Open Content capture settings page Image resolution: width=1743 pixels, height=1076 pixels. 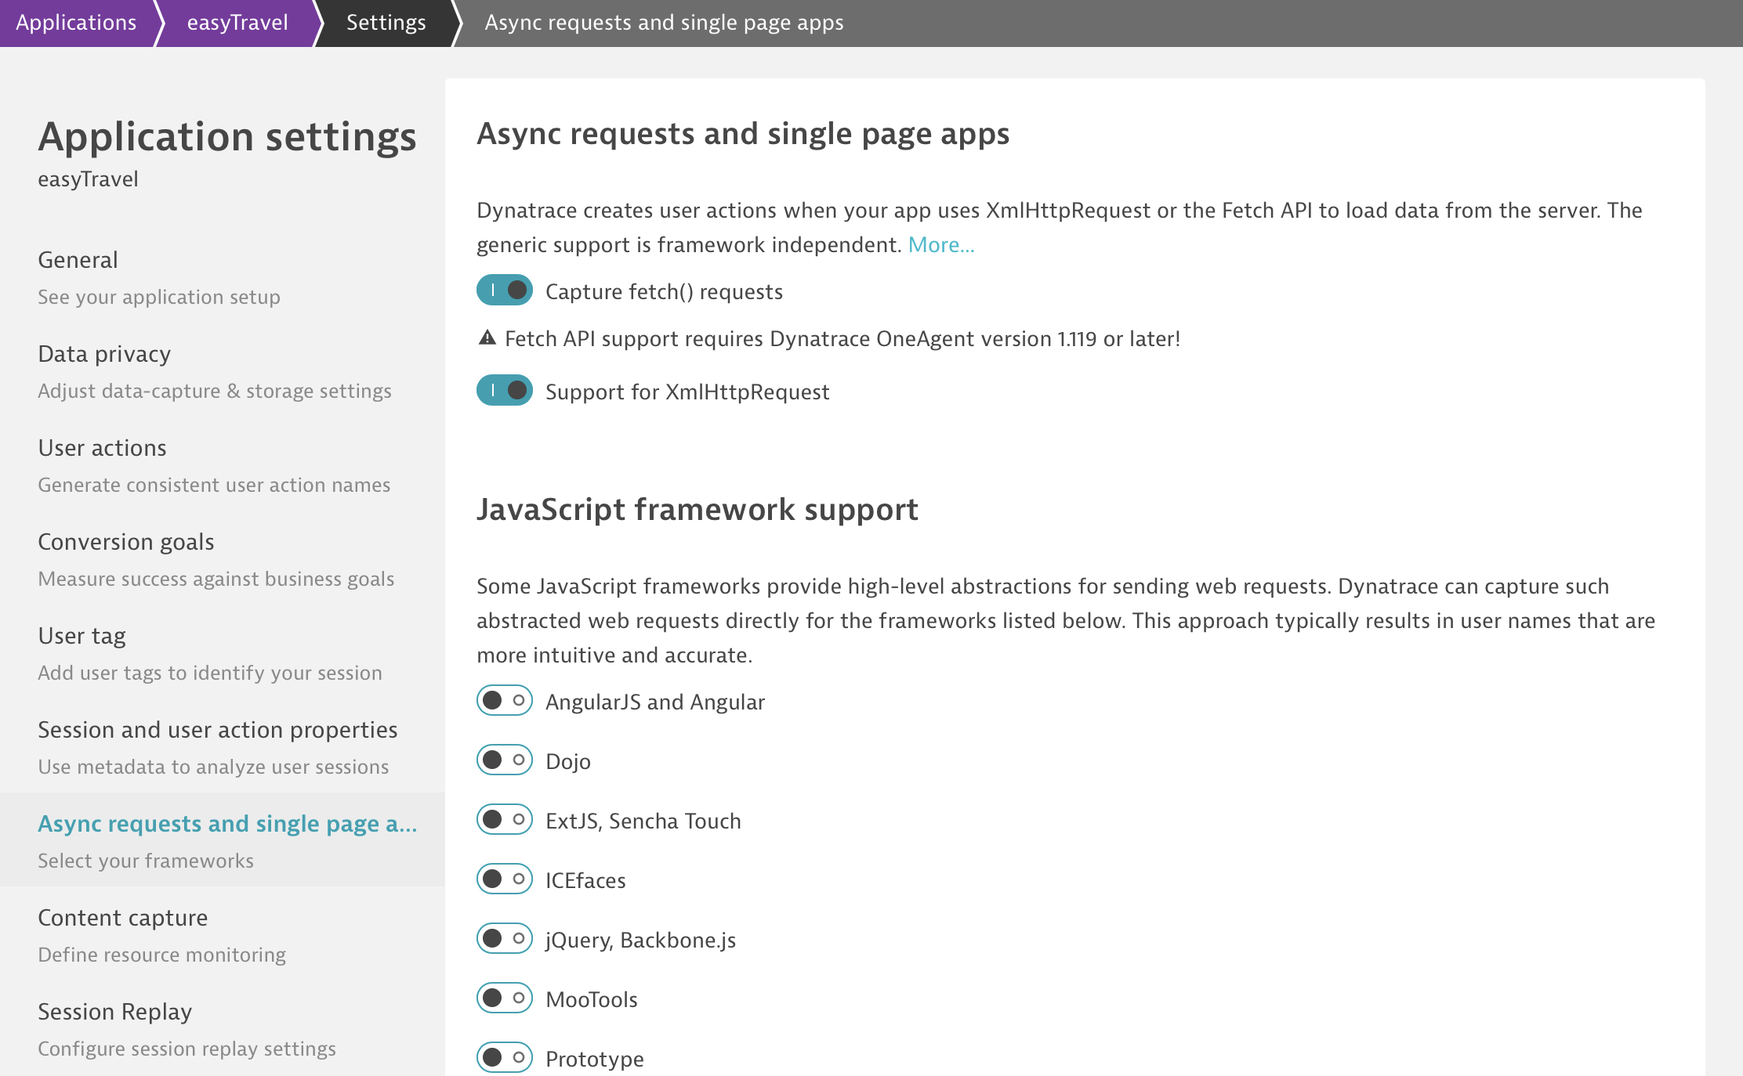tap(123, 918)
